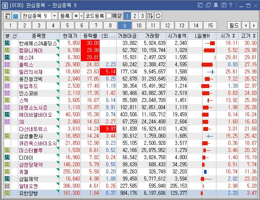Click the 예스24 price 6,380
This screenshot has width=260, height=200.
coord(74,58)
